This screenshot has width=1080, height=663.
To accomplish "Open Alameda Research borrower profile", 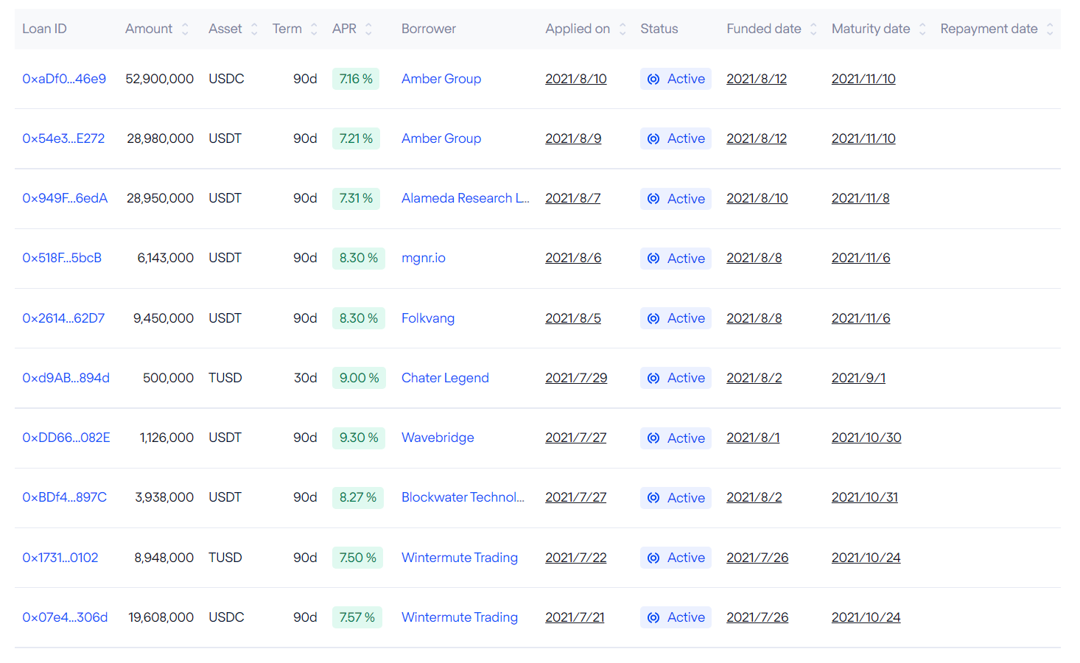I will 465,198.
